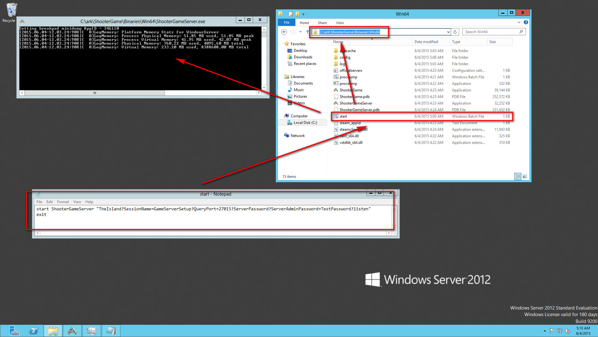Switch to Large Icons view layout icon

525,177
